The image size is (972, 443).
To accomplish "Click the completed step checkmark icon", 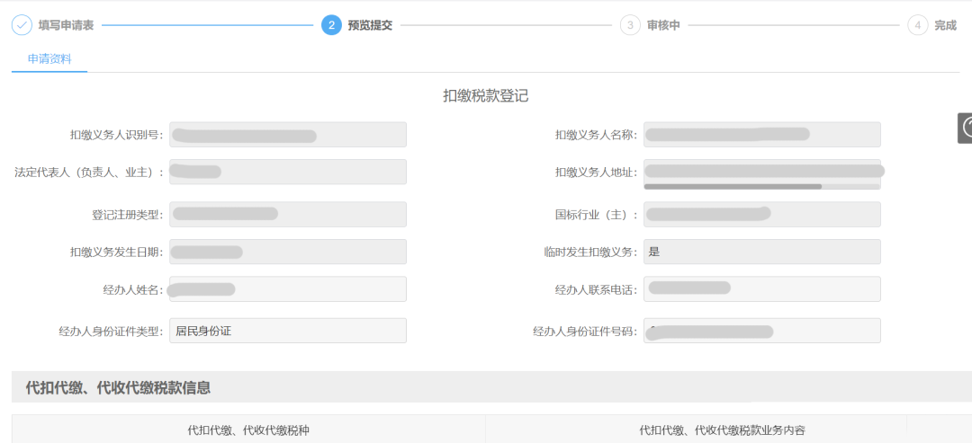I will (22, 25).
